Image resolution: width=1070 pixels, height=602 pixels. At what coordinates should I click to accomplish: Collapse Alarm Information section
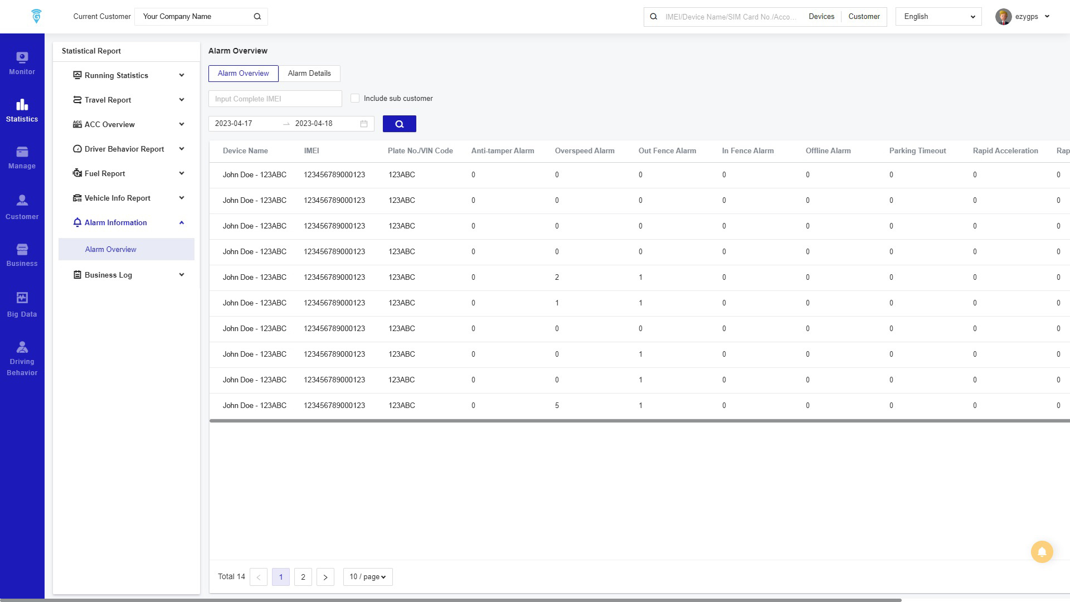pos(181,222)
